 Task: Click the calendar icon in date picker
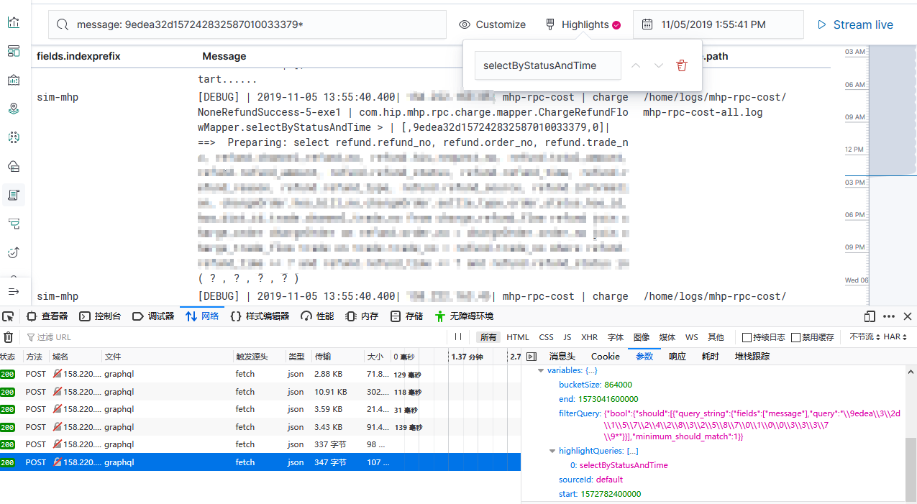647,24
